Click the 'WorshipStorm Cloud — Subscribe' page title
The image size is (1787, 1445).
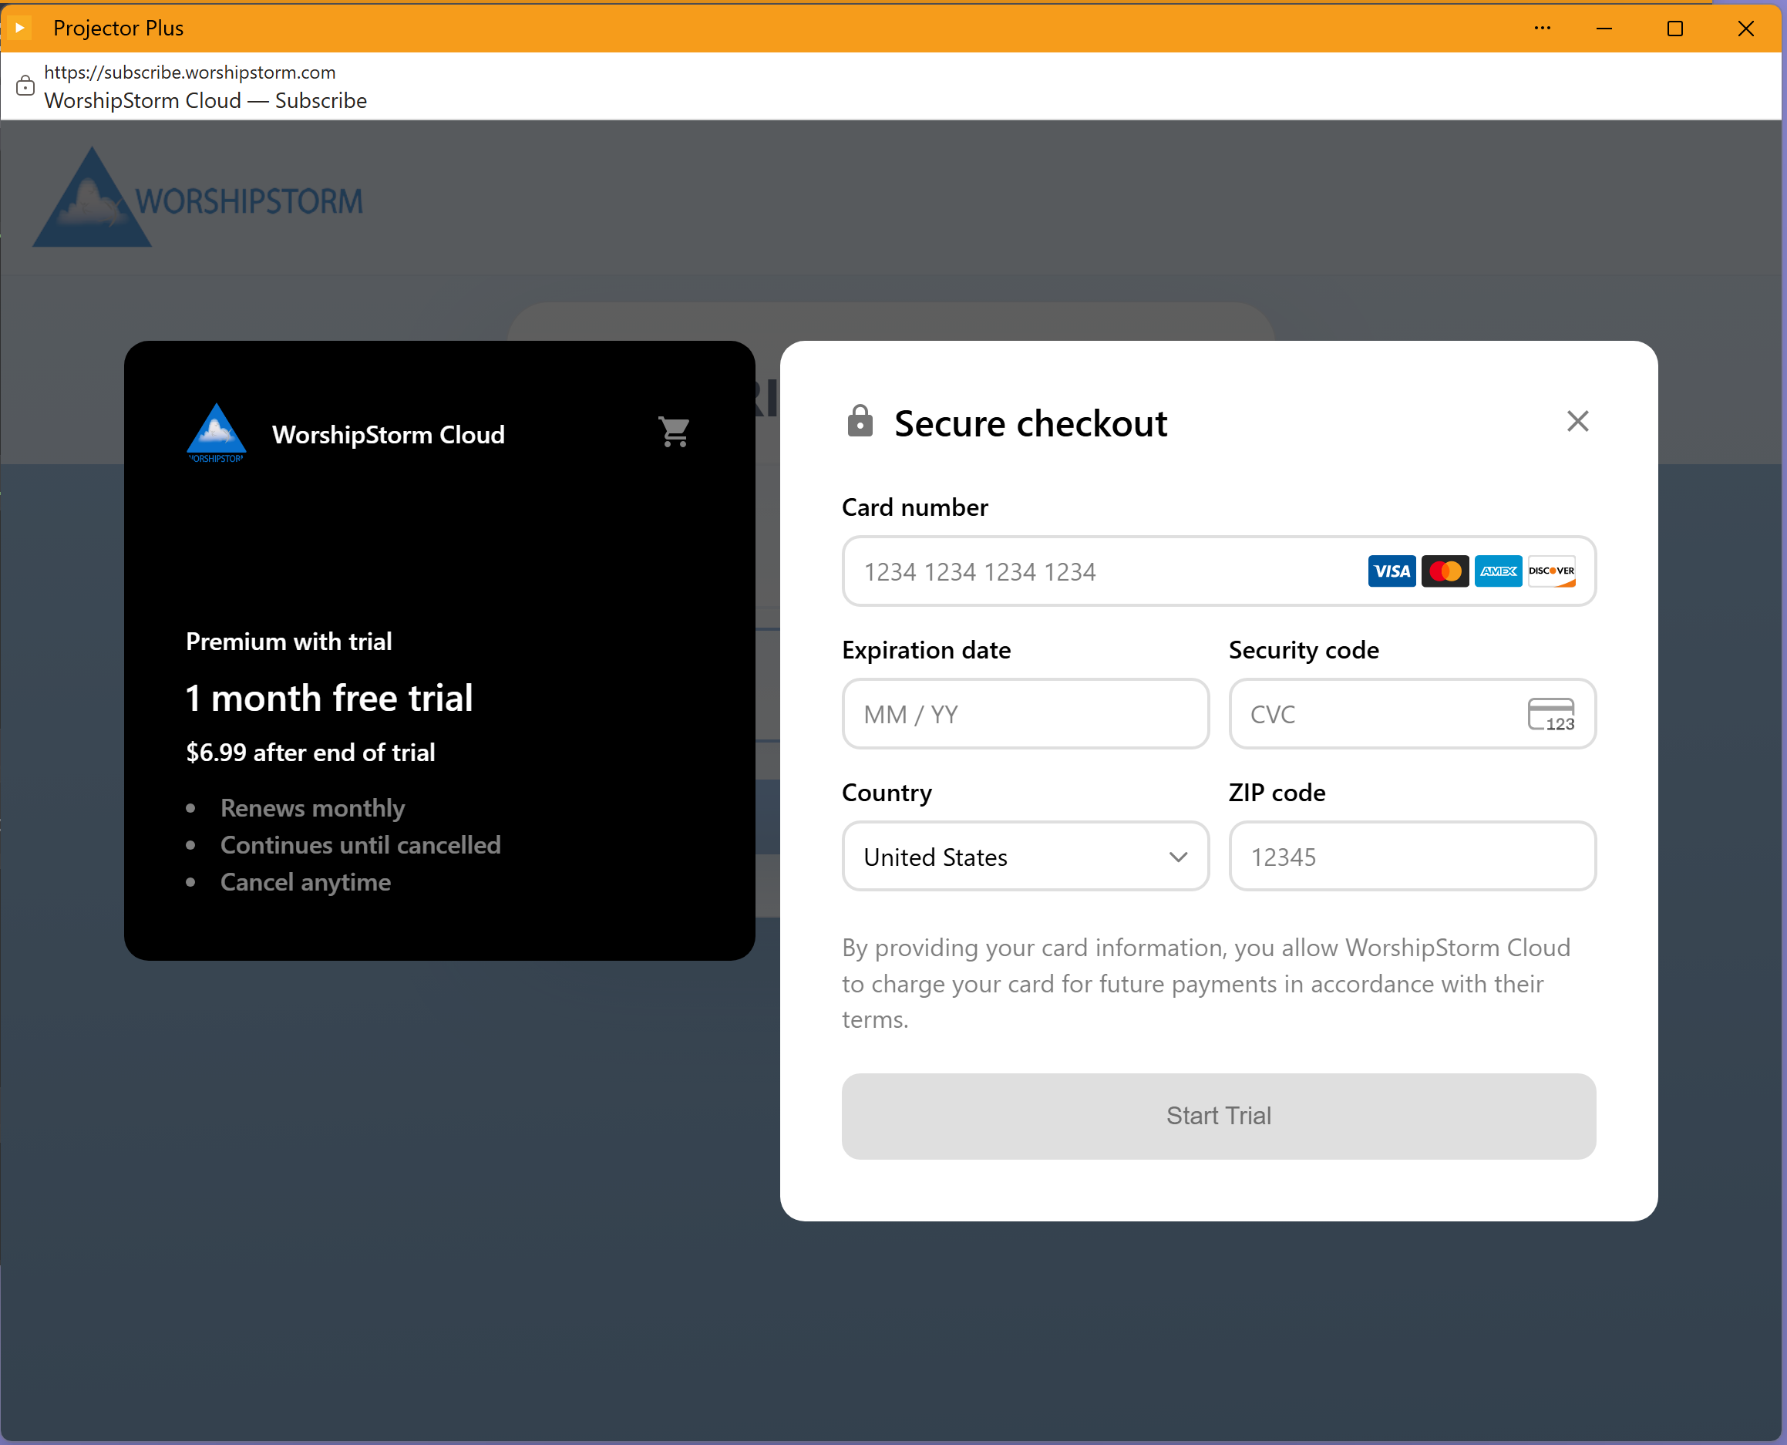click(x=206, y=101)
